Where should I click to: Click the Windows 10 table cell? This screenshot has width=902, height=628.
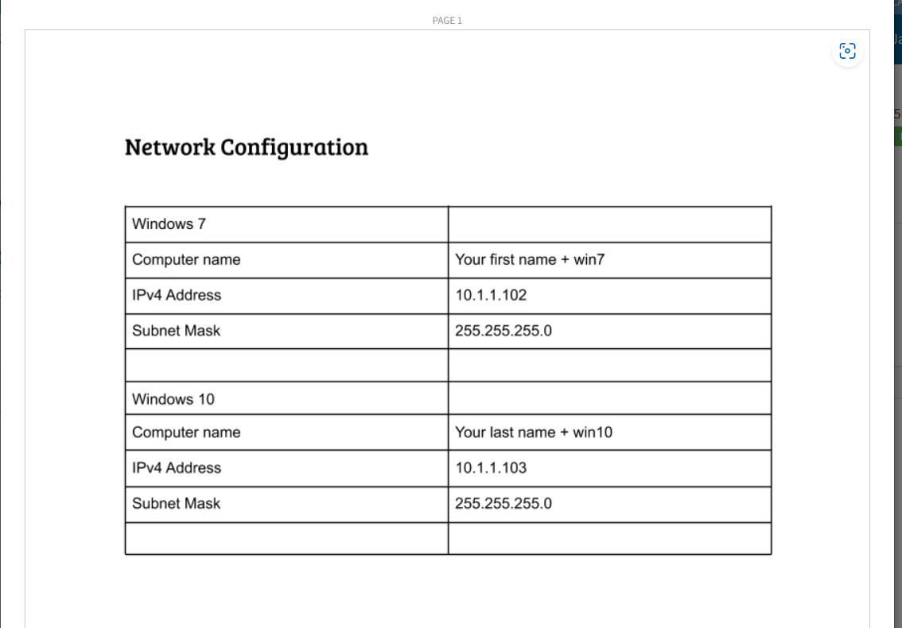[286, 398]
